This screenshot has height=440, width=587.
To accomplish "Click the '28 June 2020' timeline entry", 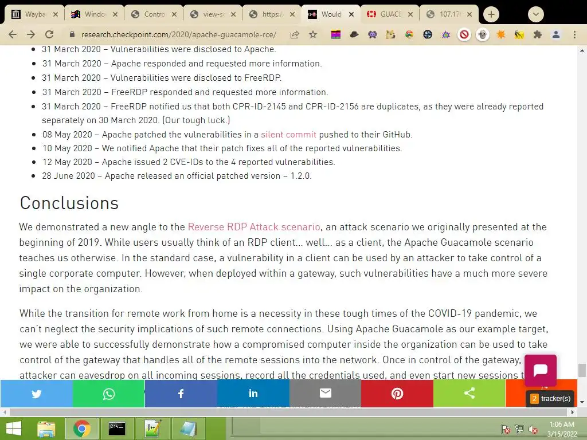I will point(177,176).
